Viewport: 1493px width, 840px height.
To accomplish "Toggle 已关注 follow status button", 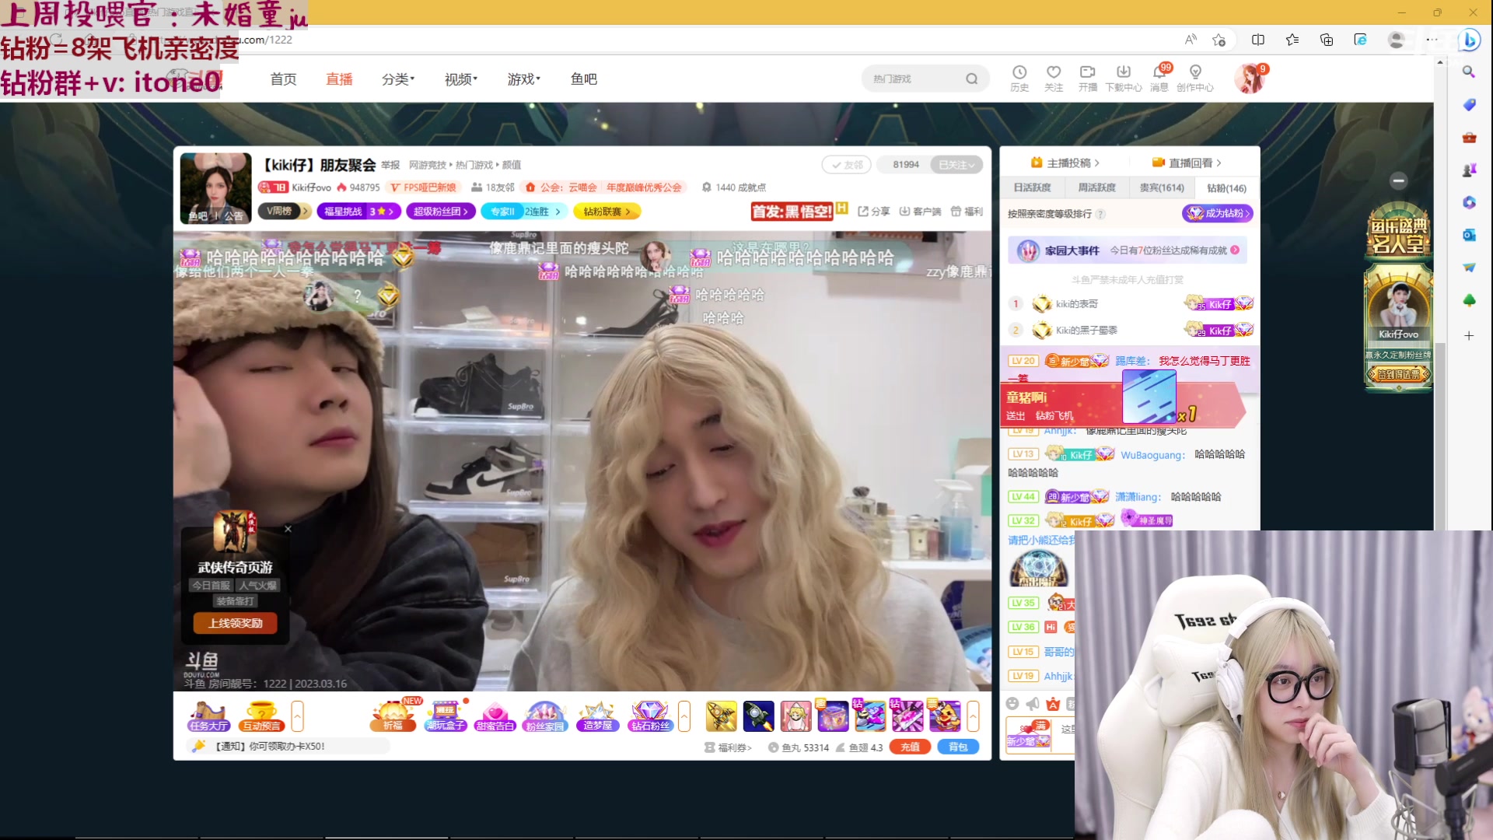I will (956, 165).
